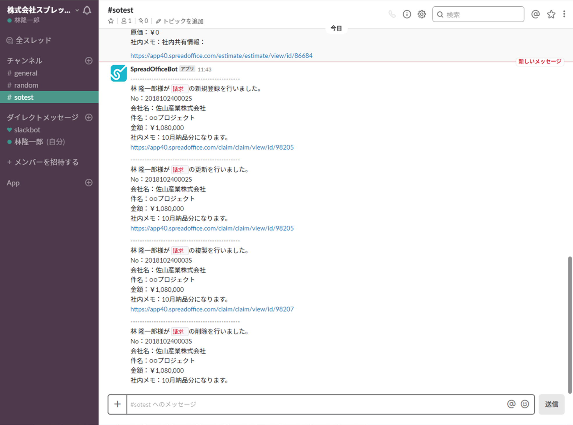The height and width of the screenshot is (425, 573).
Task: Click the 今日 date divider label
Action: pos(336,28)
